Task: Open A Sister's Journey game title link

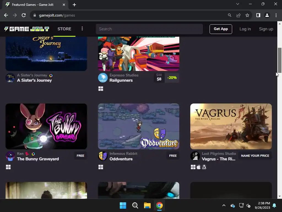Action: coord(34,80)
